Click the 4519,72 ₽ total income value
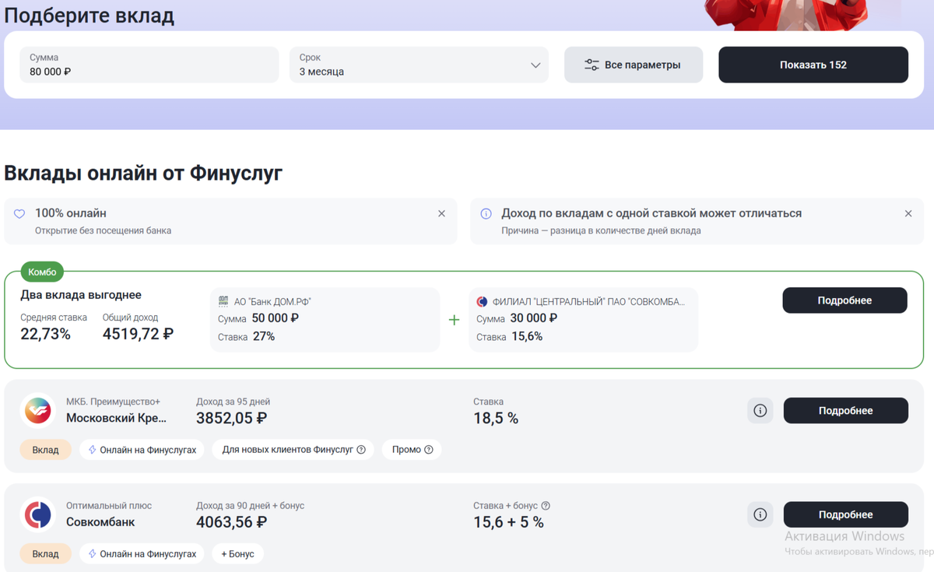This screenshot has height=572, width=934. pyautogui.click(x=138, y=334)
